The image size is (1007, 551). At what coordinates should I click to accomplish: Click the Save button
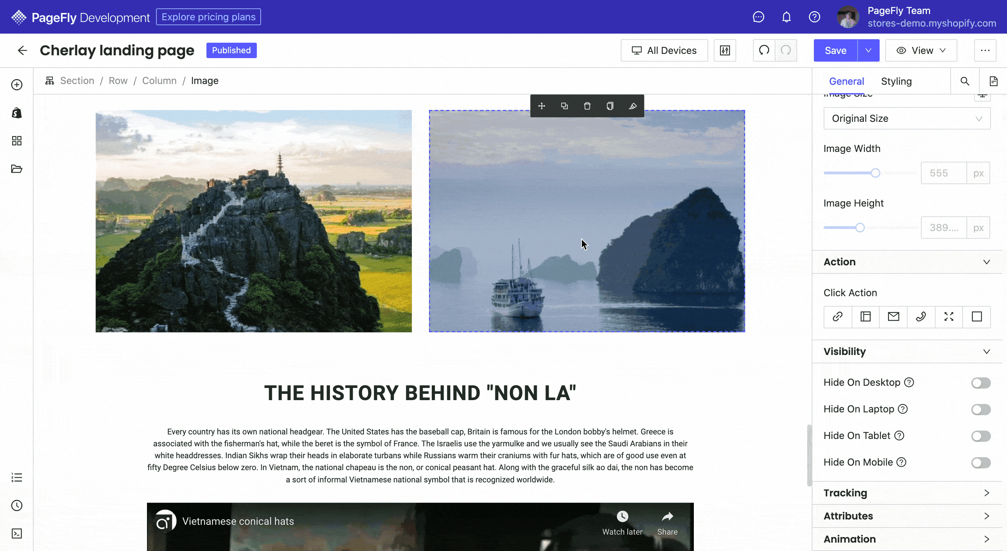tap(836, 50)
